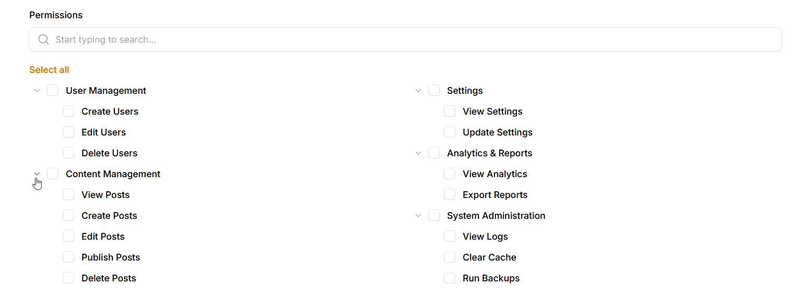The height and width of the screenshot is (297, 799).
Task: Click the Select all link
Action: (x=49, y=70)
